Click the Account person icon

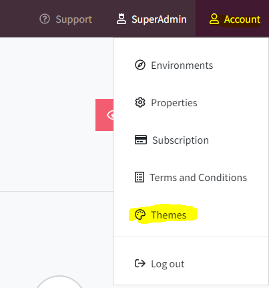[214, 19]
